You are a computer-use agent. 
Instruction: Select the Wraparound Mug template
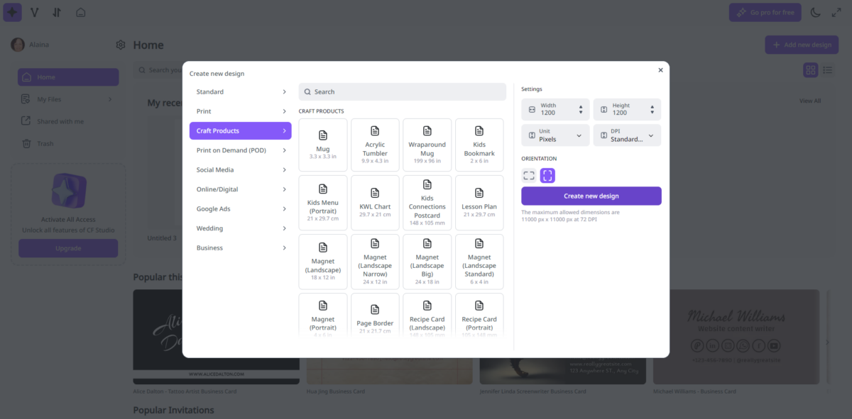coord(427,145)
